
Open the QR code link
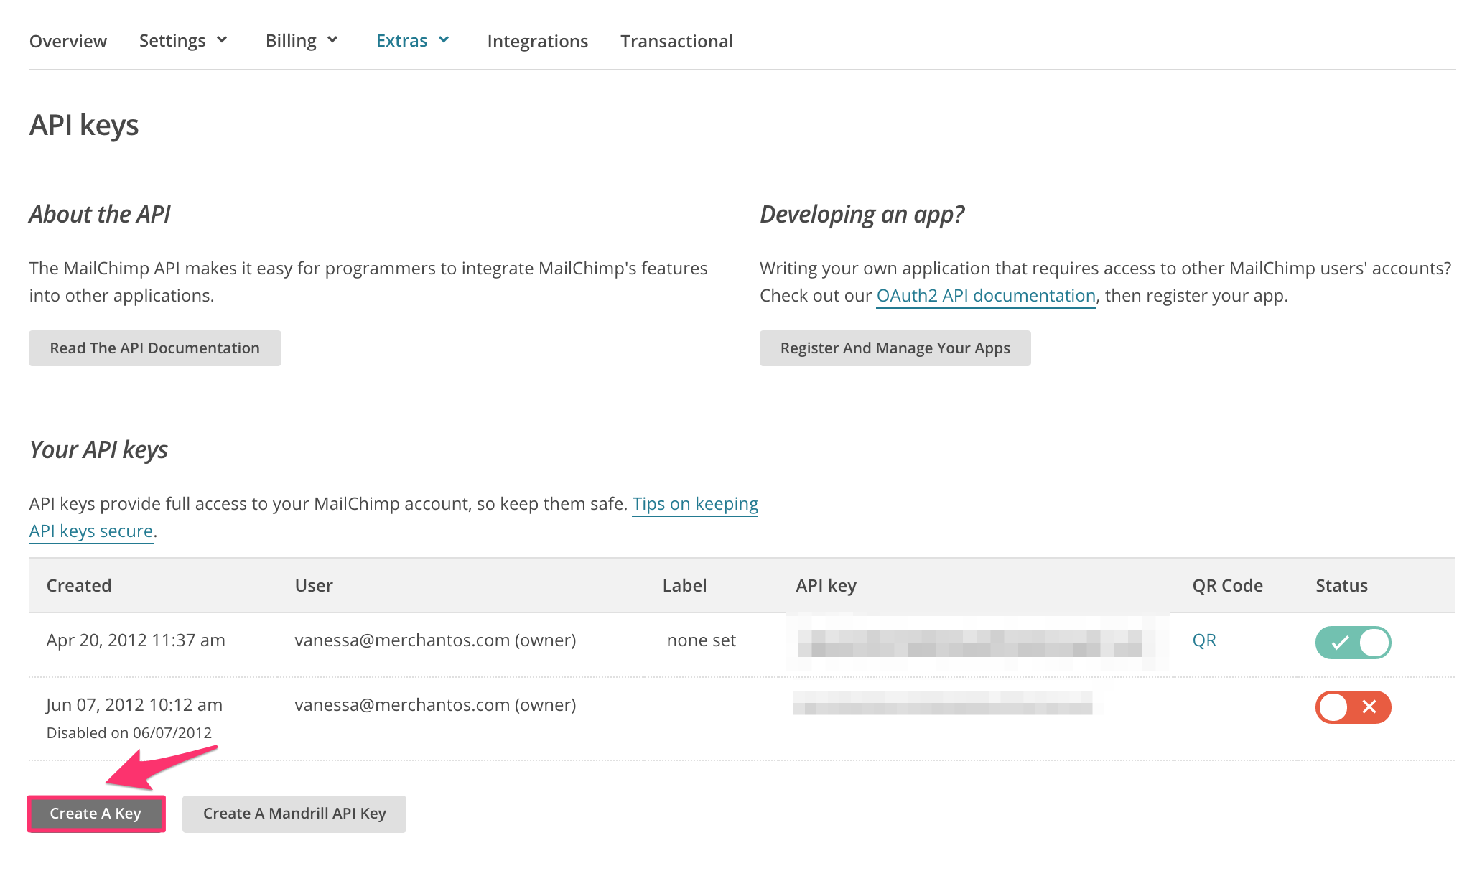(x=1203, y=640)
